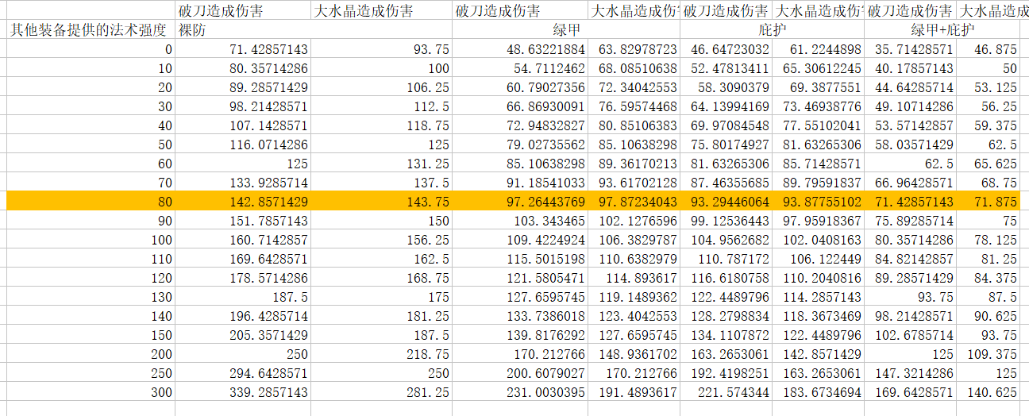This screenshot has height=416, width=1029.
Task: Click cell with value 93.75 in row 0
Action: 381,49
